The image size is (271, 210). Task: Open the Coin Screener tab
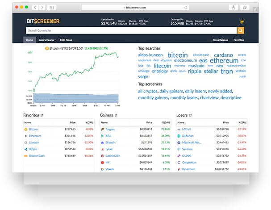click(x=46, y=40)
